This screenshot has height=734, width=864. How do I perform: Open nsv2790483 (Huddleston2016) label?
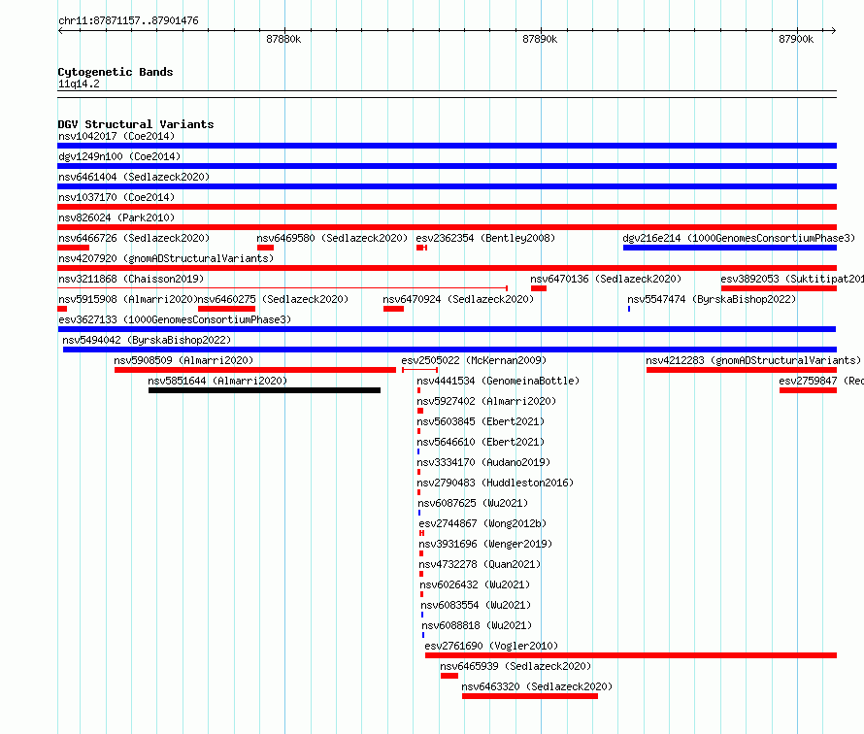[495, 483]
